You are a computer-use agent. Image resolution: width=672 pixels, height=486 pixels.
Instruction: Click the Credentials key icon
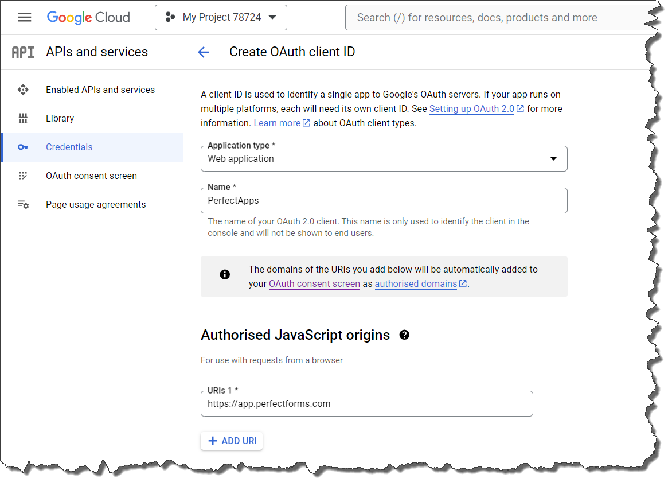(x=23, y=147)
